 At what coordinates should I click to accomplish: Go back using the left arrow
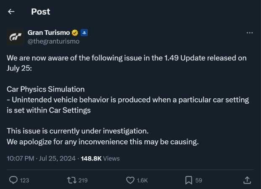pos(11,12)
